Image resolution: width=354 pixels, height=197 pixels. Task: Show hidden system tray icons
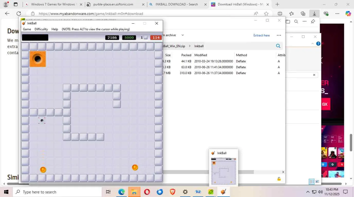click(308, 192)
